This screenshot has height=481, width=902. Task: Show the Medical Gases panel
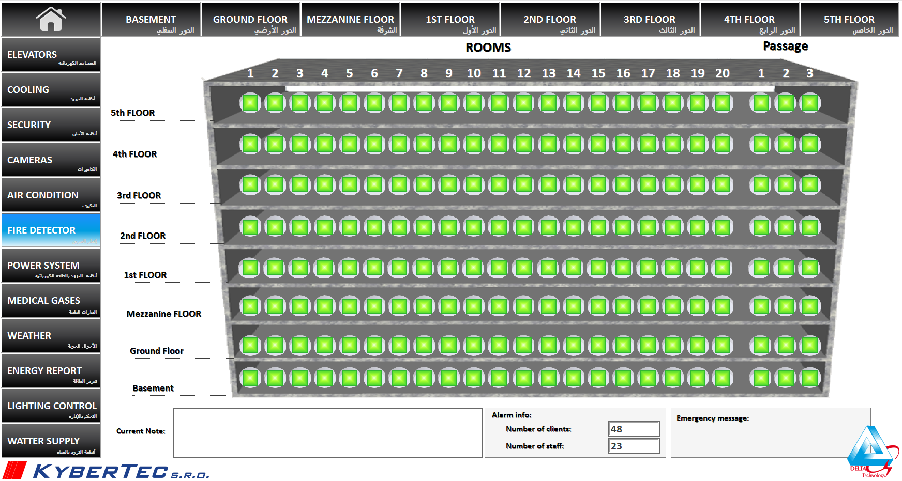(51, 301)
